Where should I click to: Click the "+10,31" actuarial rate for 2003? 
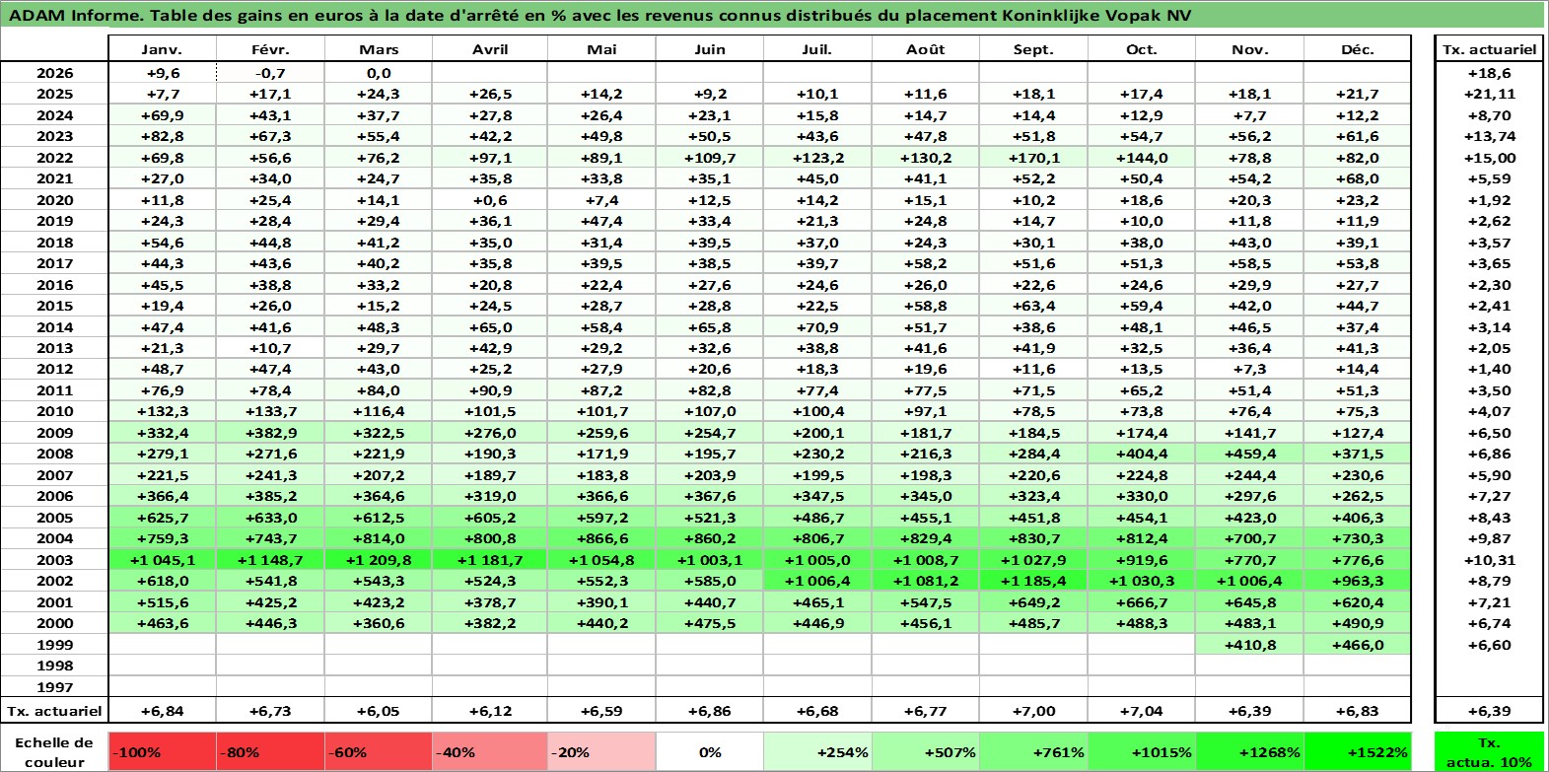click(x=1489, y=560)
